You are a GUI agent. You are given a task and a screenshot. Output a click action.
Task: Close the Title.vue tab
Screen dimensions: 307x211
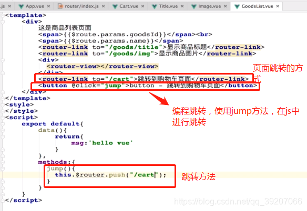pos(182,6)
